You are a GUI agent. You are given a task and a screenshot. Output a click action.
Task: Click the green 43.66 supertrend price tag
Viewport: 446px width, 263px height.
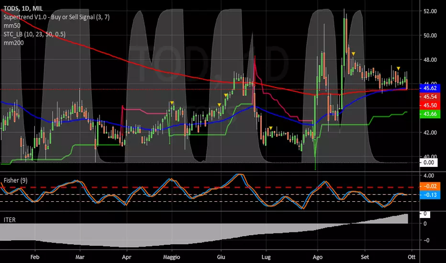(430, 114)
